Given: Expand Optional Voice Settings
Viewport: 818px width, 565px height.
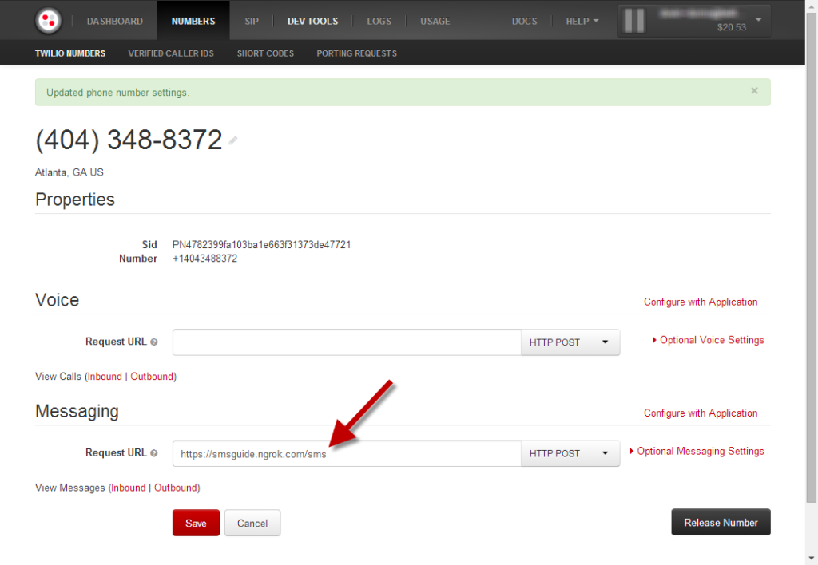Looking at the screenshot, I should (x=708, y=340).
